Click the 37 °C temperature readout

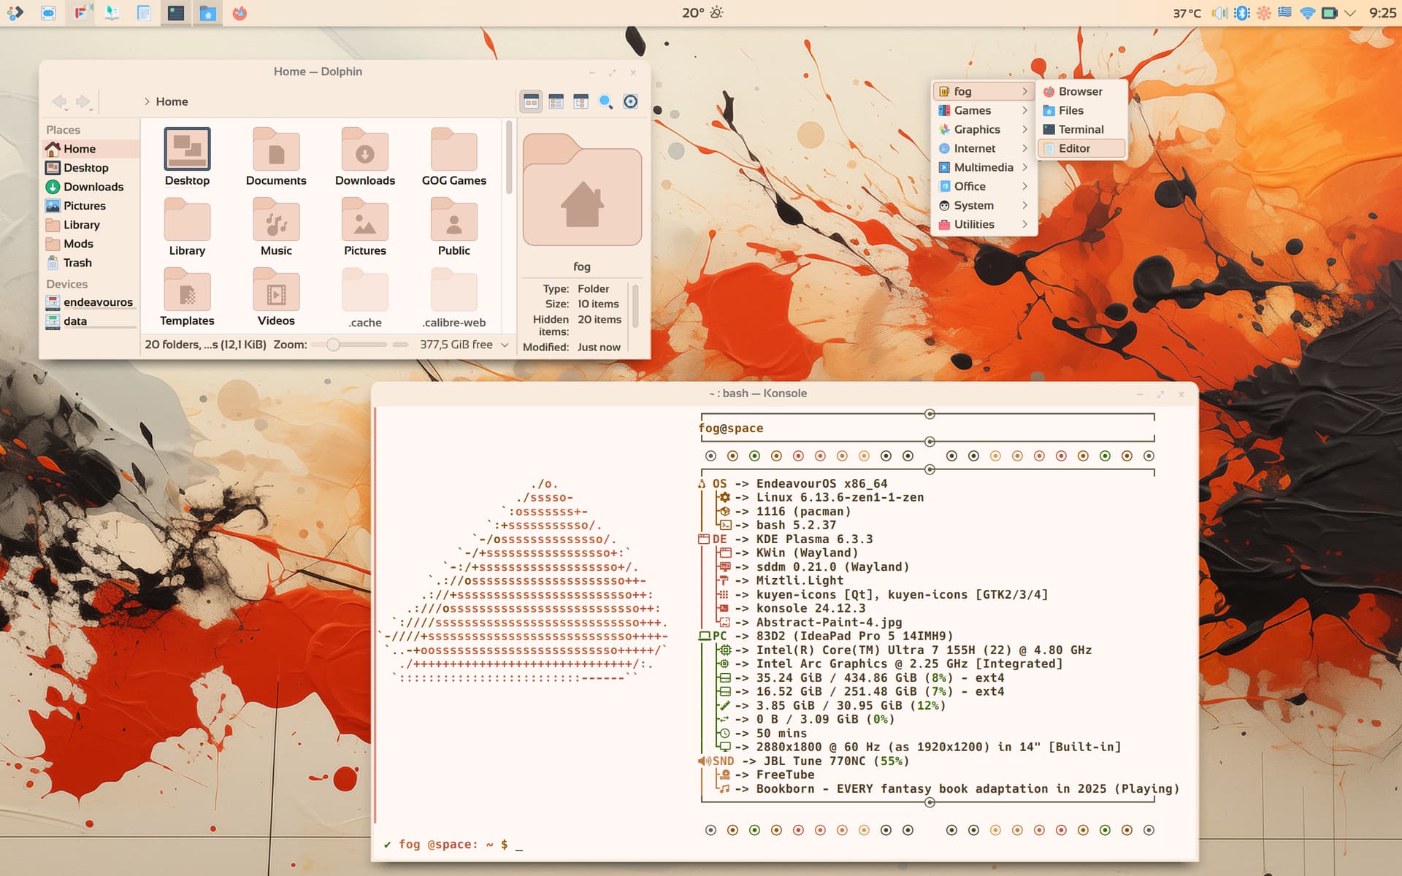pos(1187,13)
